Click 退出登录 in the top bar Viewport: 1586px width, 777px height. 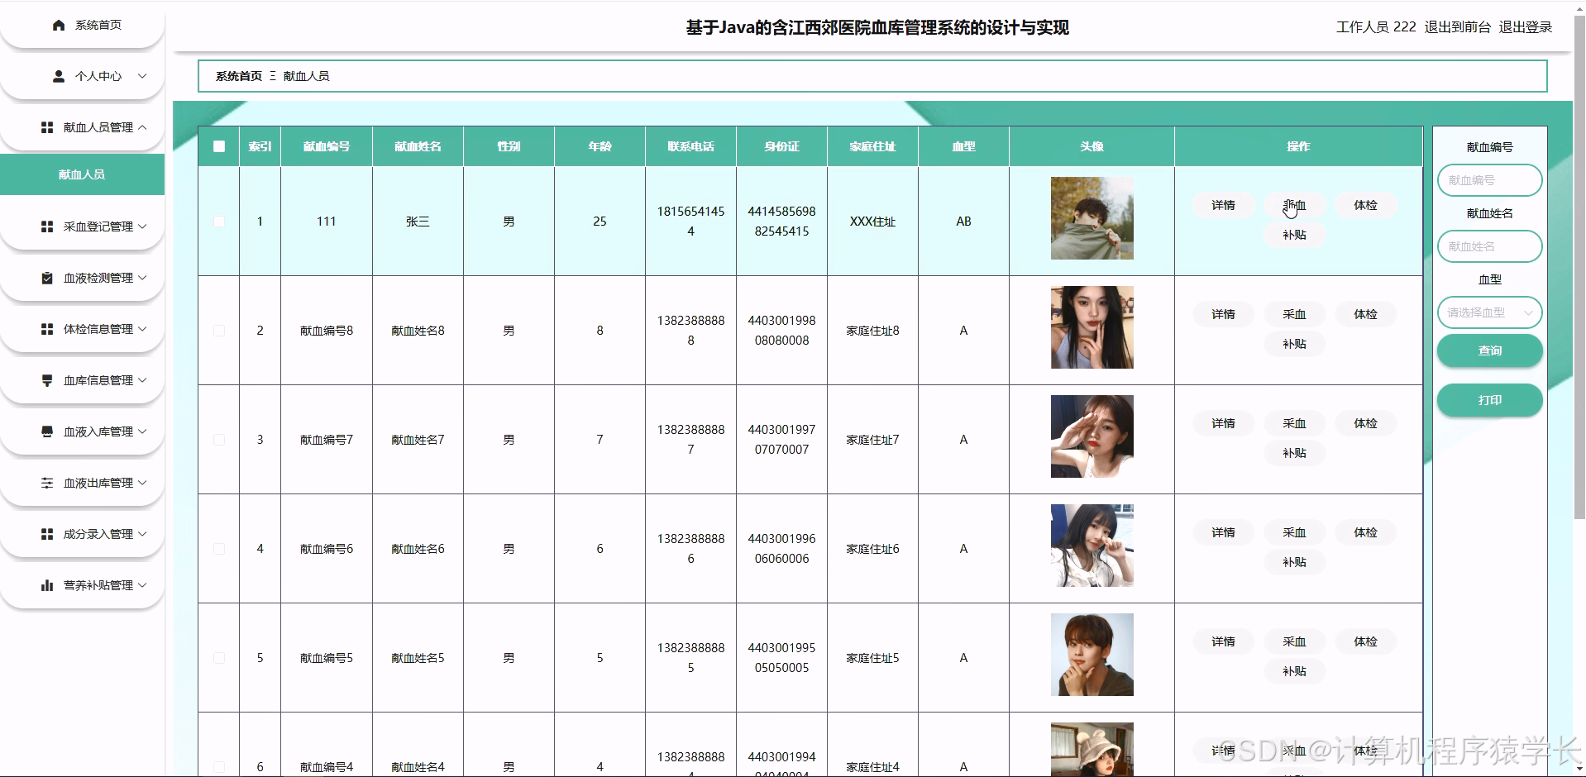tap(1526, 27)
